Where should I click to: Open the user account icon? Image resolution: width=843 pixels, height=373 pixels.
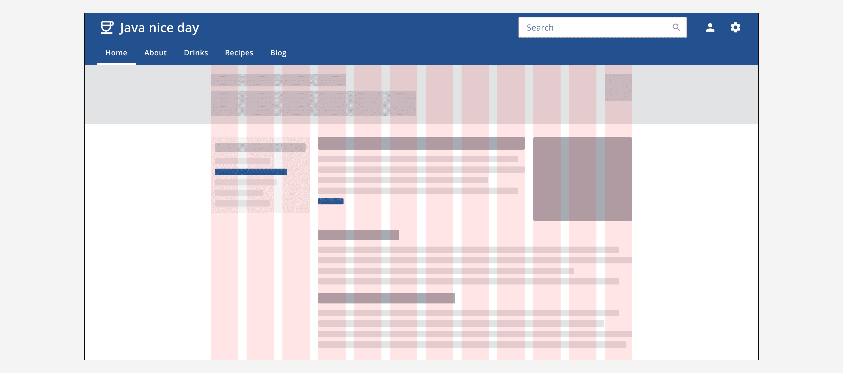(x=710, y=27)
